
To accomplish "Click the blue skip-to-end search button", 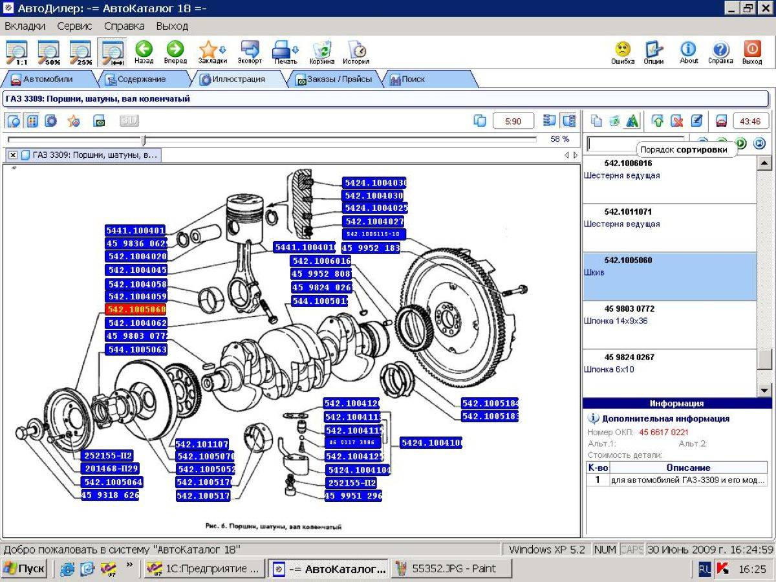I will click(760, 144).
